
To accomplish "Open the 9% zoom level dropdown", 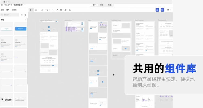I will pyautogui.click(x=169, y=10).
